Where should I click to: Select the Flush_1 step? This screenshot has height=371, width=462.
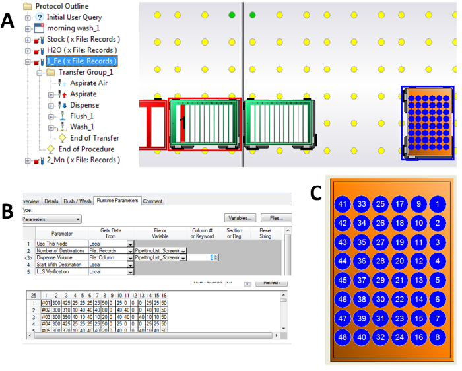click(82, 116)
